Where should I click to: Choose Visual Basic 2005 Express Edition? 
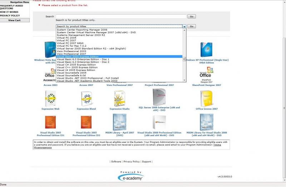119,57
